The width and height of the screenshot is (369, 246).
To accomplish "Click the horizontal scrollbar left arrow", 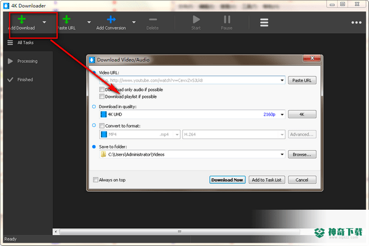I will coord(56,232).
